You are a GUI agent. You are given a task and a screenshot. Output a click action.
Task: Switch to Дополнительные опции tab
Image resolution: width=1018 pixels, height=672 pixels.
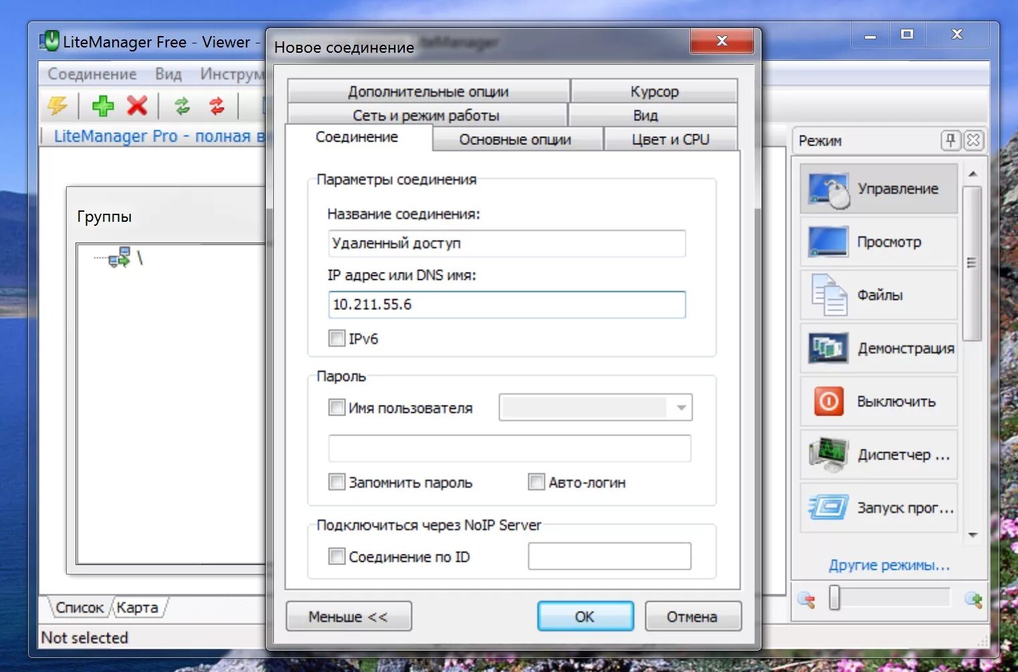pyautogui.click(x=428, y=92)
